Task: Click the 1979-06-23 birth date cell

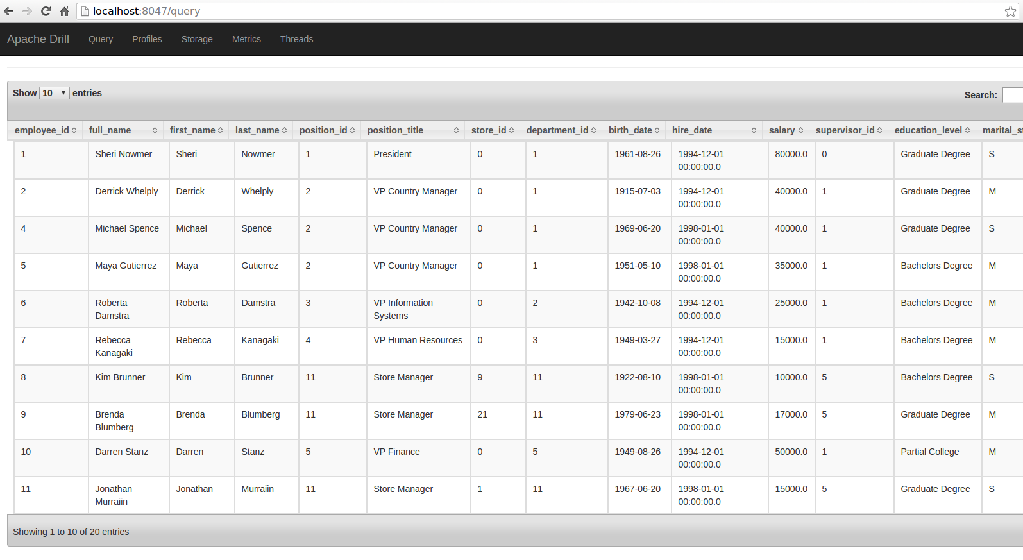Action: (x=639, y=421)
